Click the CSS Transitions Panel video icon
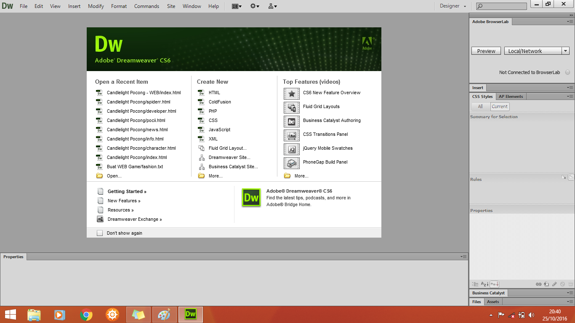Viewport: 575px width, 323px height. 292,135
